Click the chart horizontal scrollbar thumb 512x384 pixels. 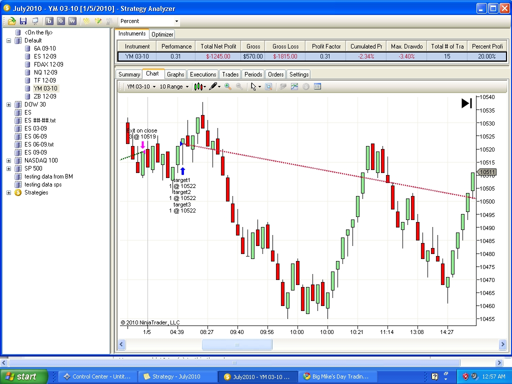click(x=237, y=345)
